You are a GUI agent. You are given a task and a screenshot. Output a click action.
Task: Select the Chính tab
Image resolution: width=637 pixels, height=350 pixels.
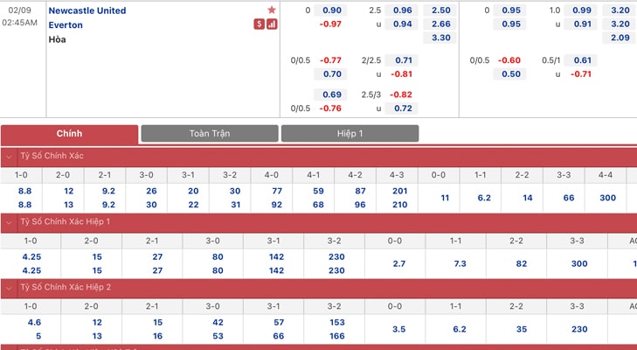coord(70,134)
